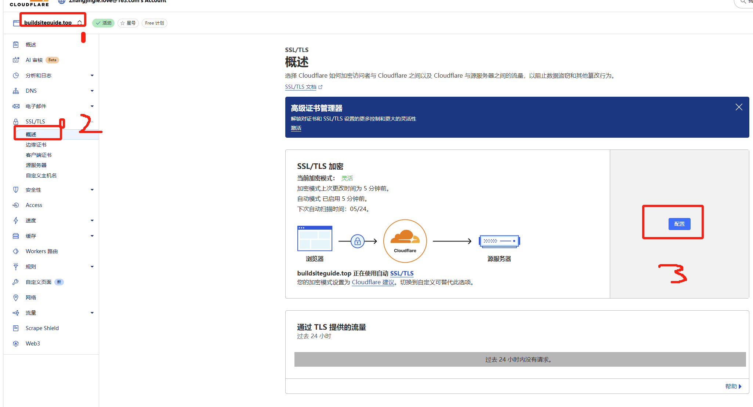This screenshot has width=753, height=407.
Task: Select the Origin Server (源服务器) submenu item
Action: [x=36, y=165]
